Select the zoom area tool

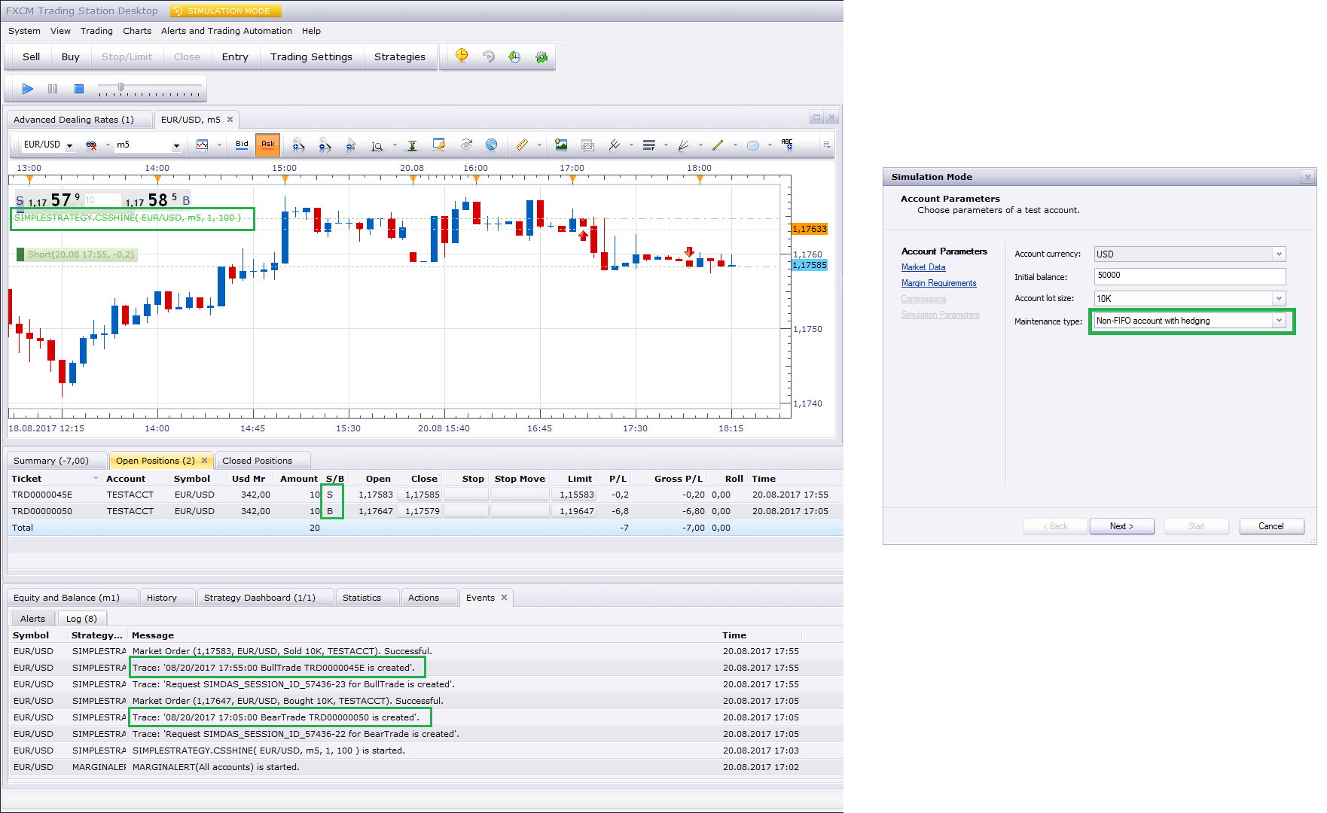[x=377, y=145]
